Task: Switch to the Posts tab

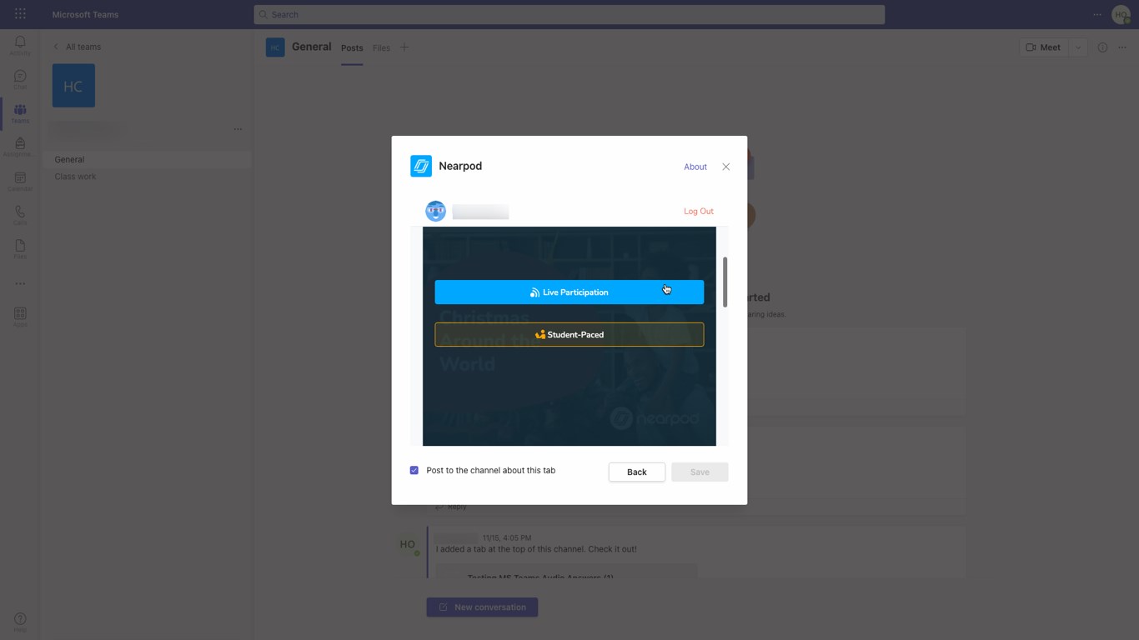Action: 352,48
